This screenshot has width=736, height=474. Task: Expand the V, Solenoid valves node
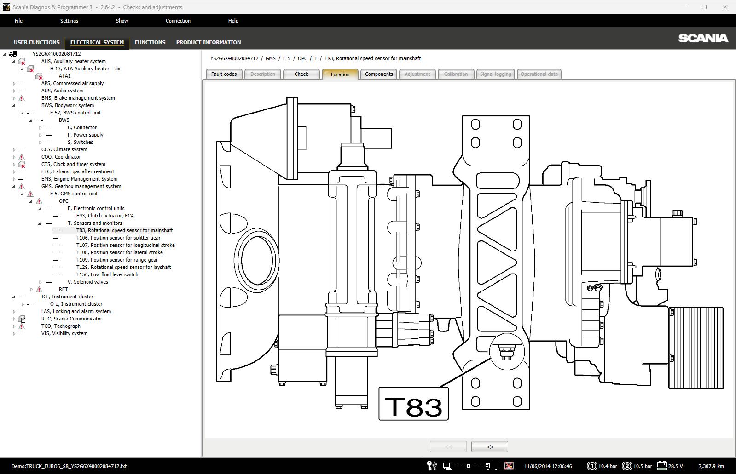(x=40, y=282)
